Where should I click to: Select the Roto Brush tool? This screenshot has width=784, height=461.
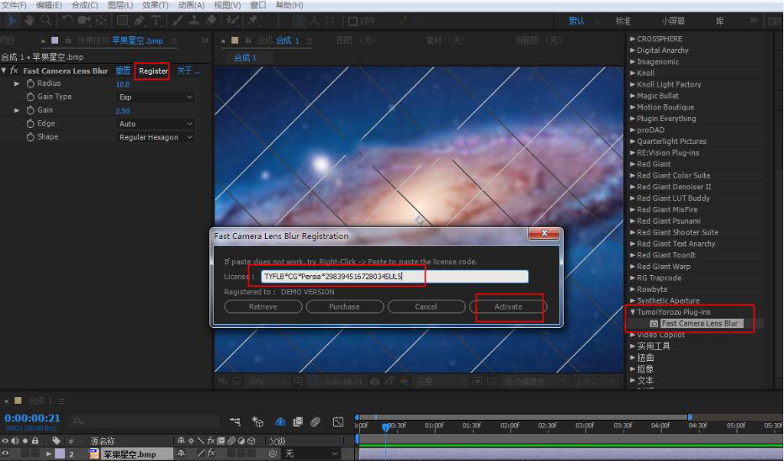click(232, 20)
